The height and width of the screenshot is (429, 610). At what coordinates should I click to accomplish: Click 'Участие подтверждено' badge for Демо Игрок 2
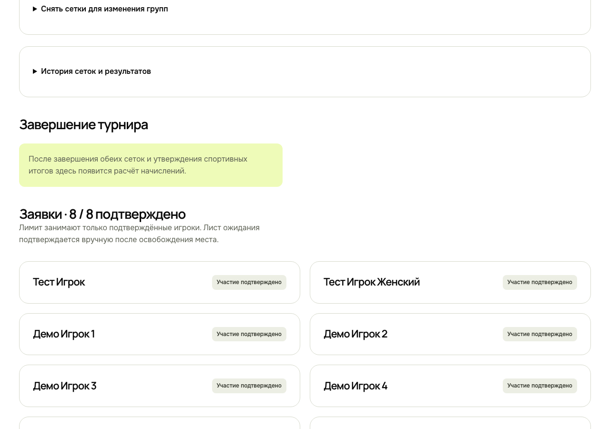pyautogui.click(x=540, y=334)
